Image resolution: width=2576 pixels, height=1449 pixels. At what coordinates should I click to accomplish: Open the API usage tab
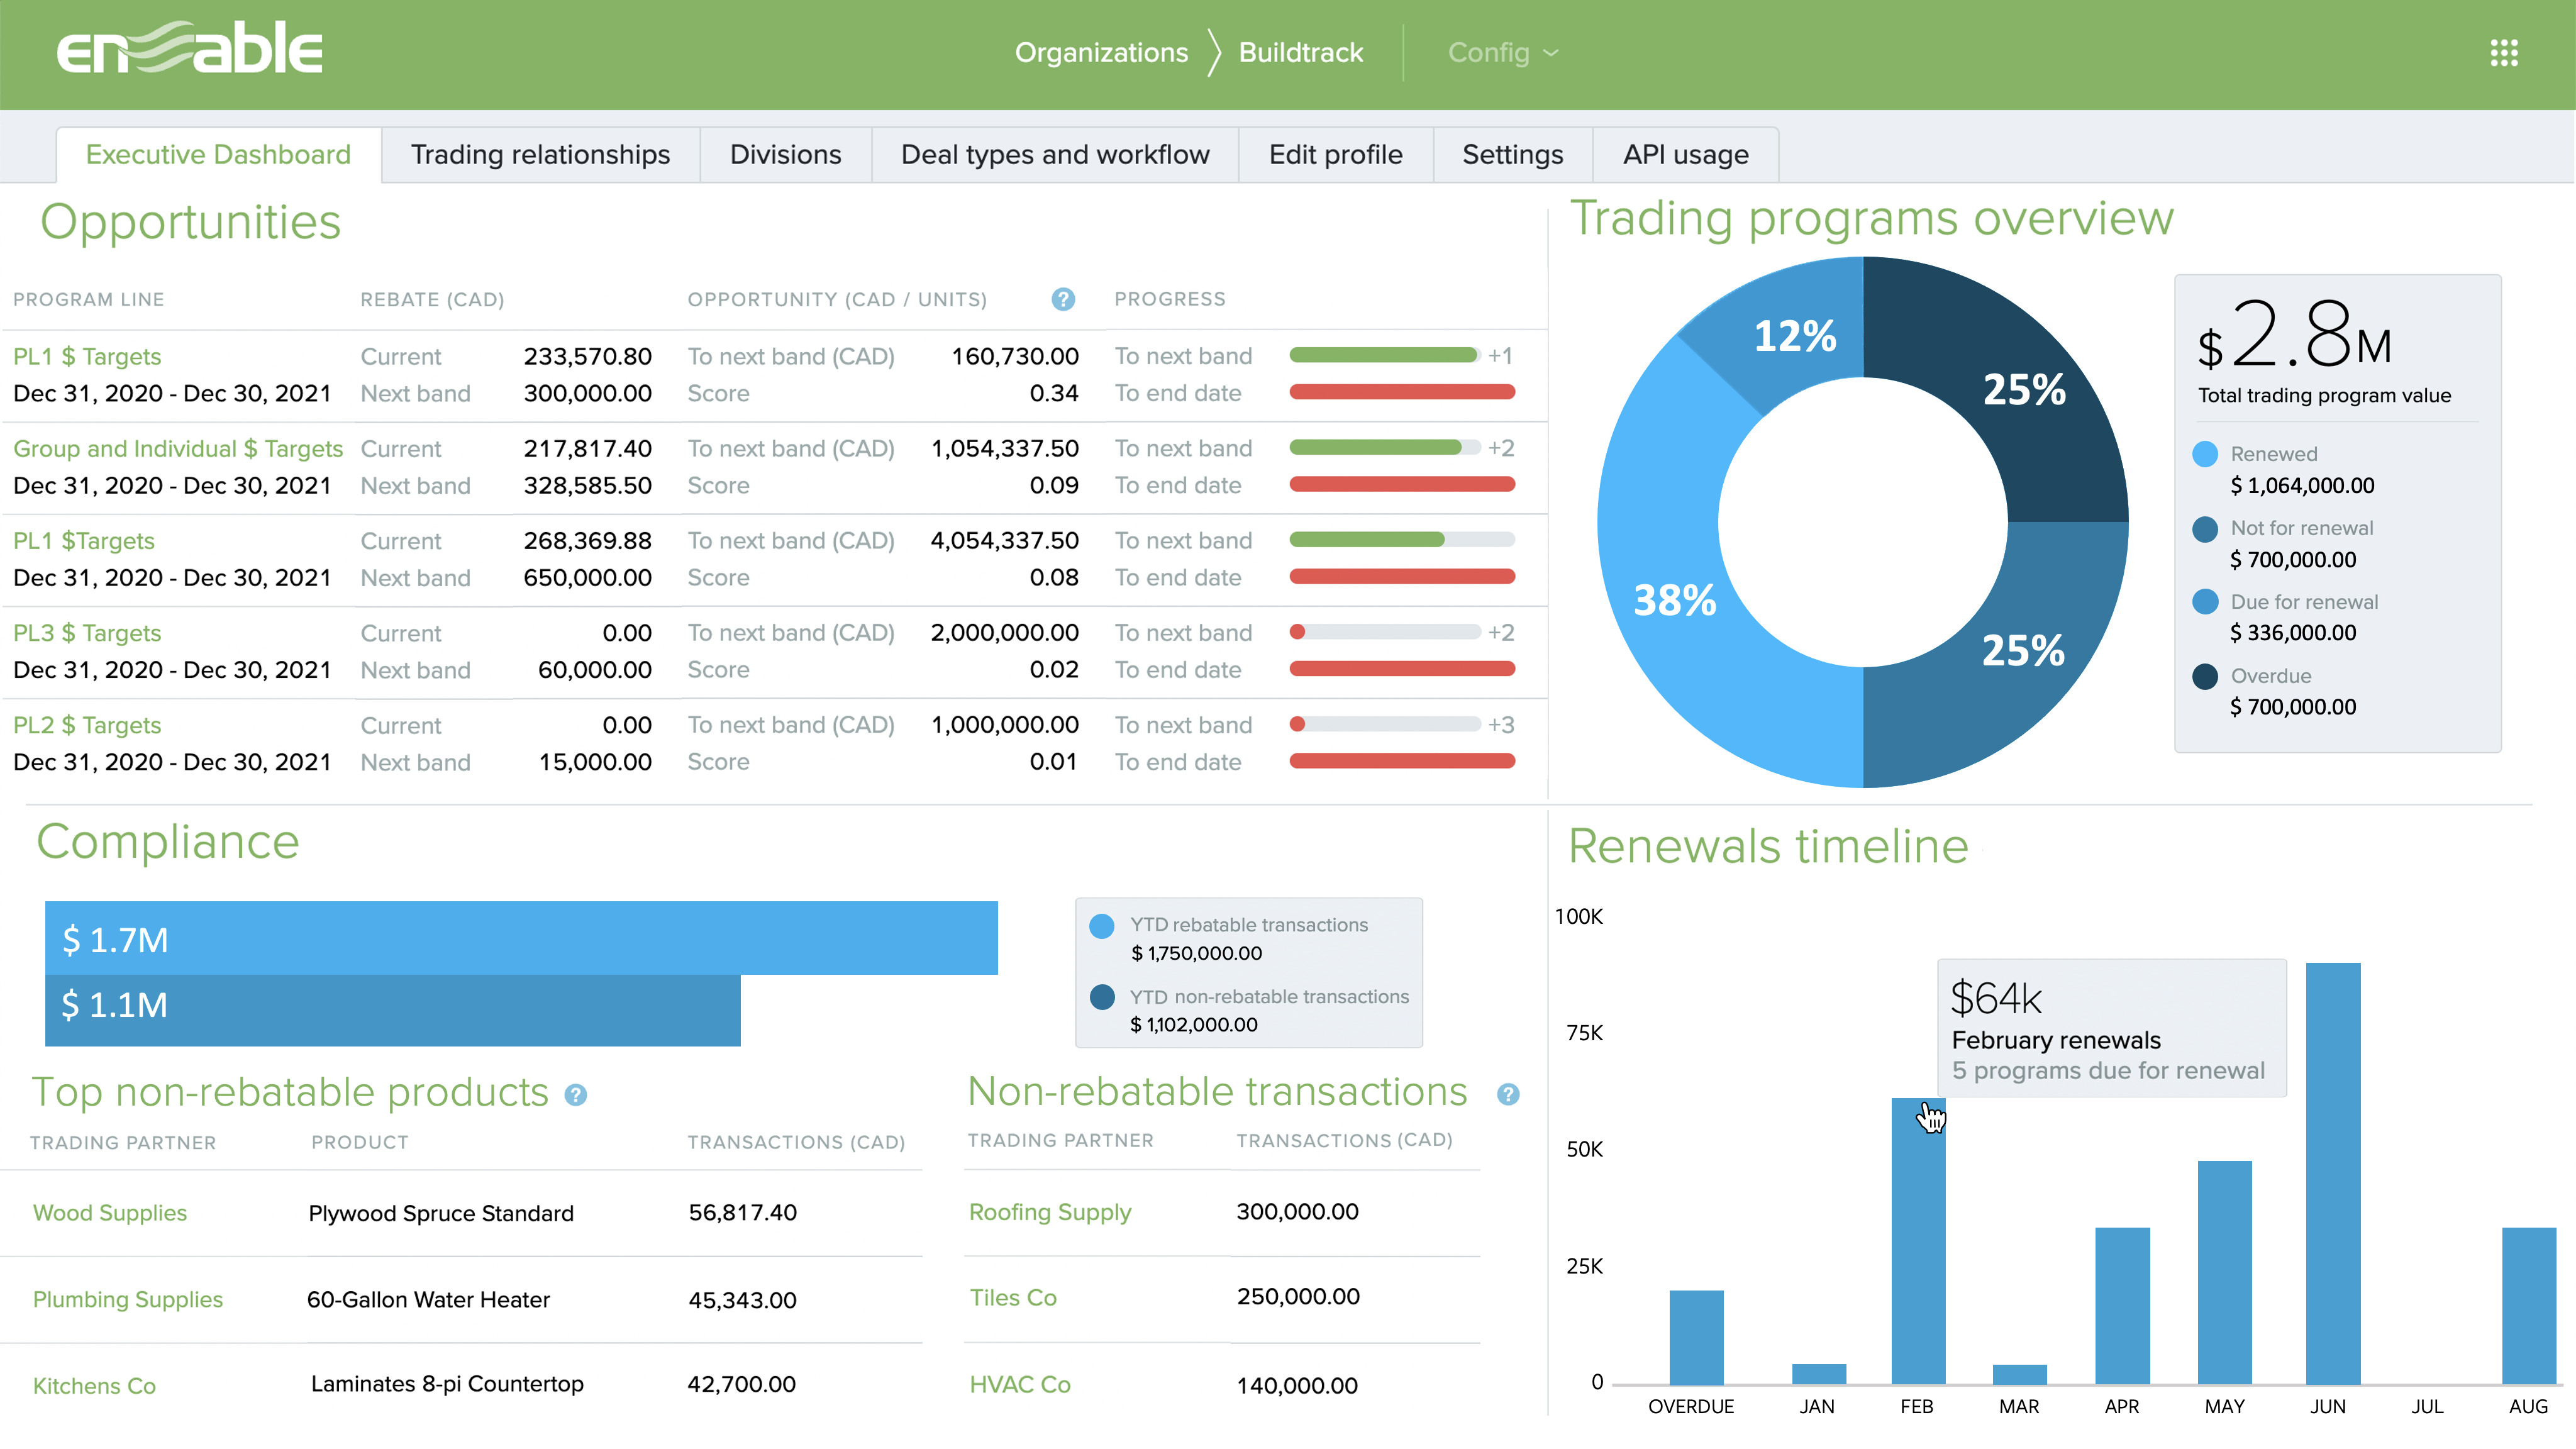coord(1685,155)
